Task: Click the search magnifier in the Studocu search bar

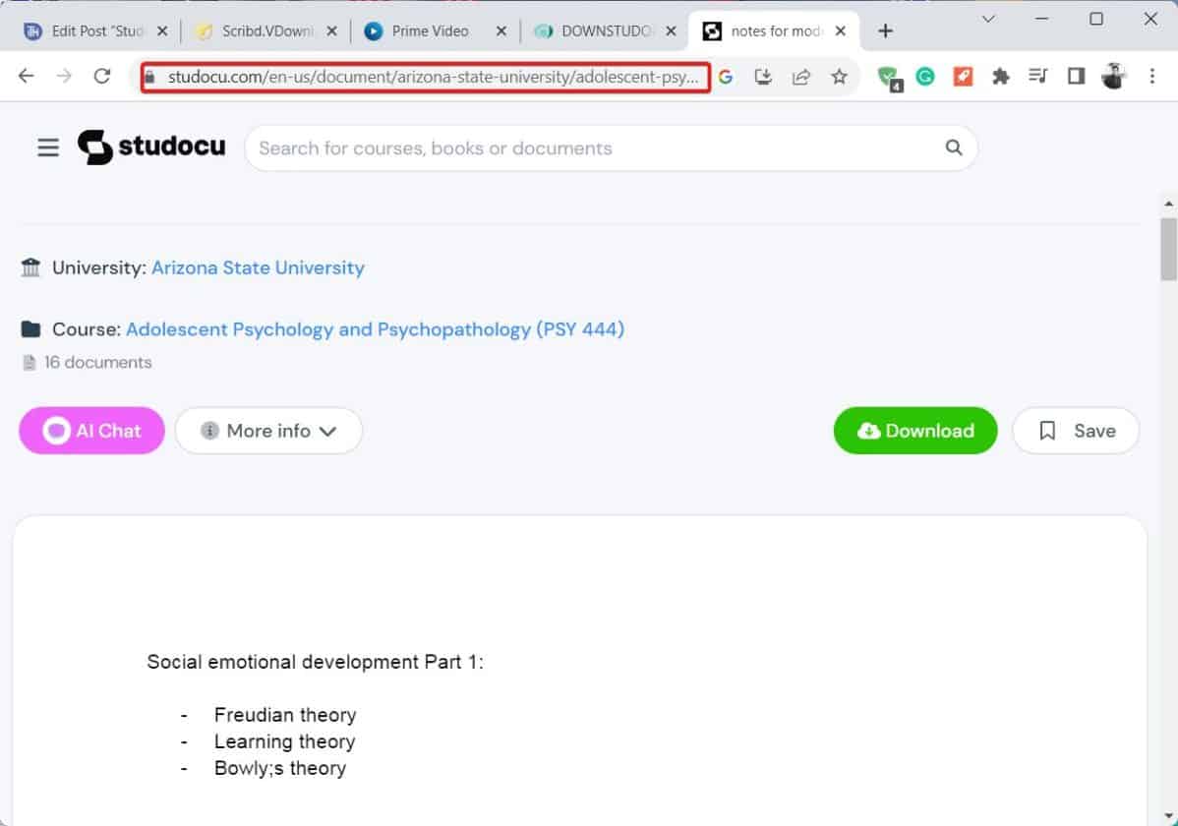Action: 952,147
